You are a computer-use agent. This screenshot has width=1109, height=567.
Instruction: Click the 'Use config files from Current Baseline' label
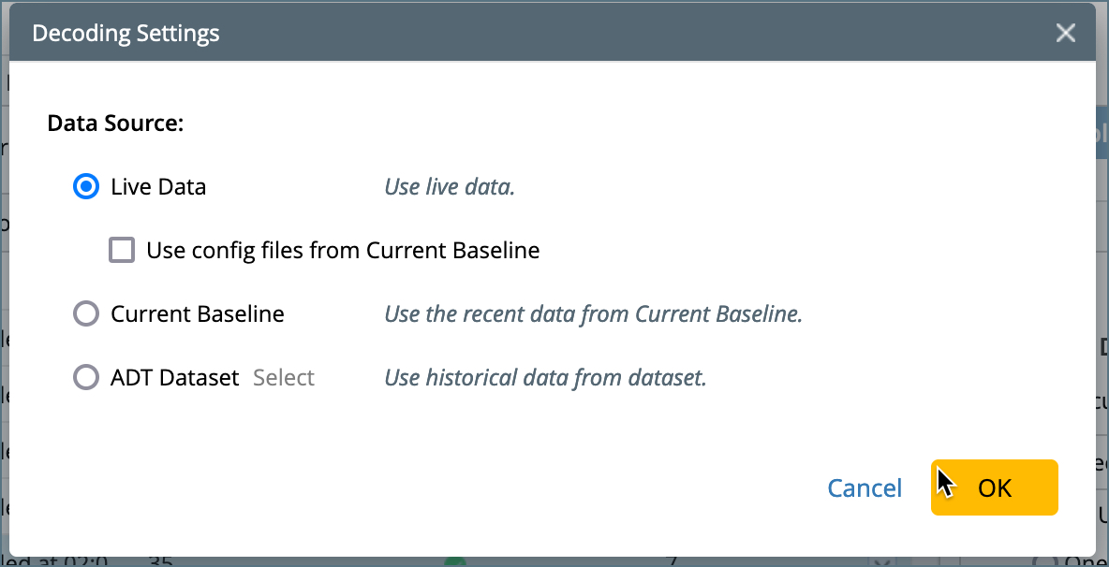(x=343, y=251)
